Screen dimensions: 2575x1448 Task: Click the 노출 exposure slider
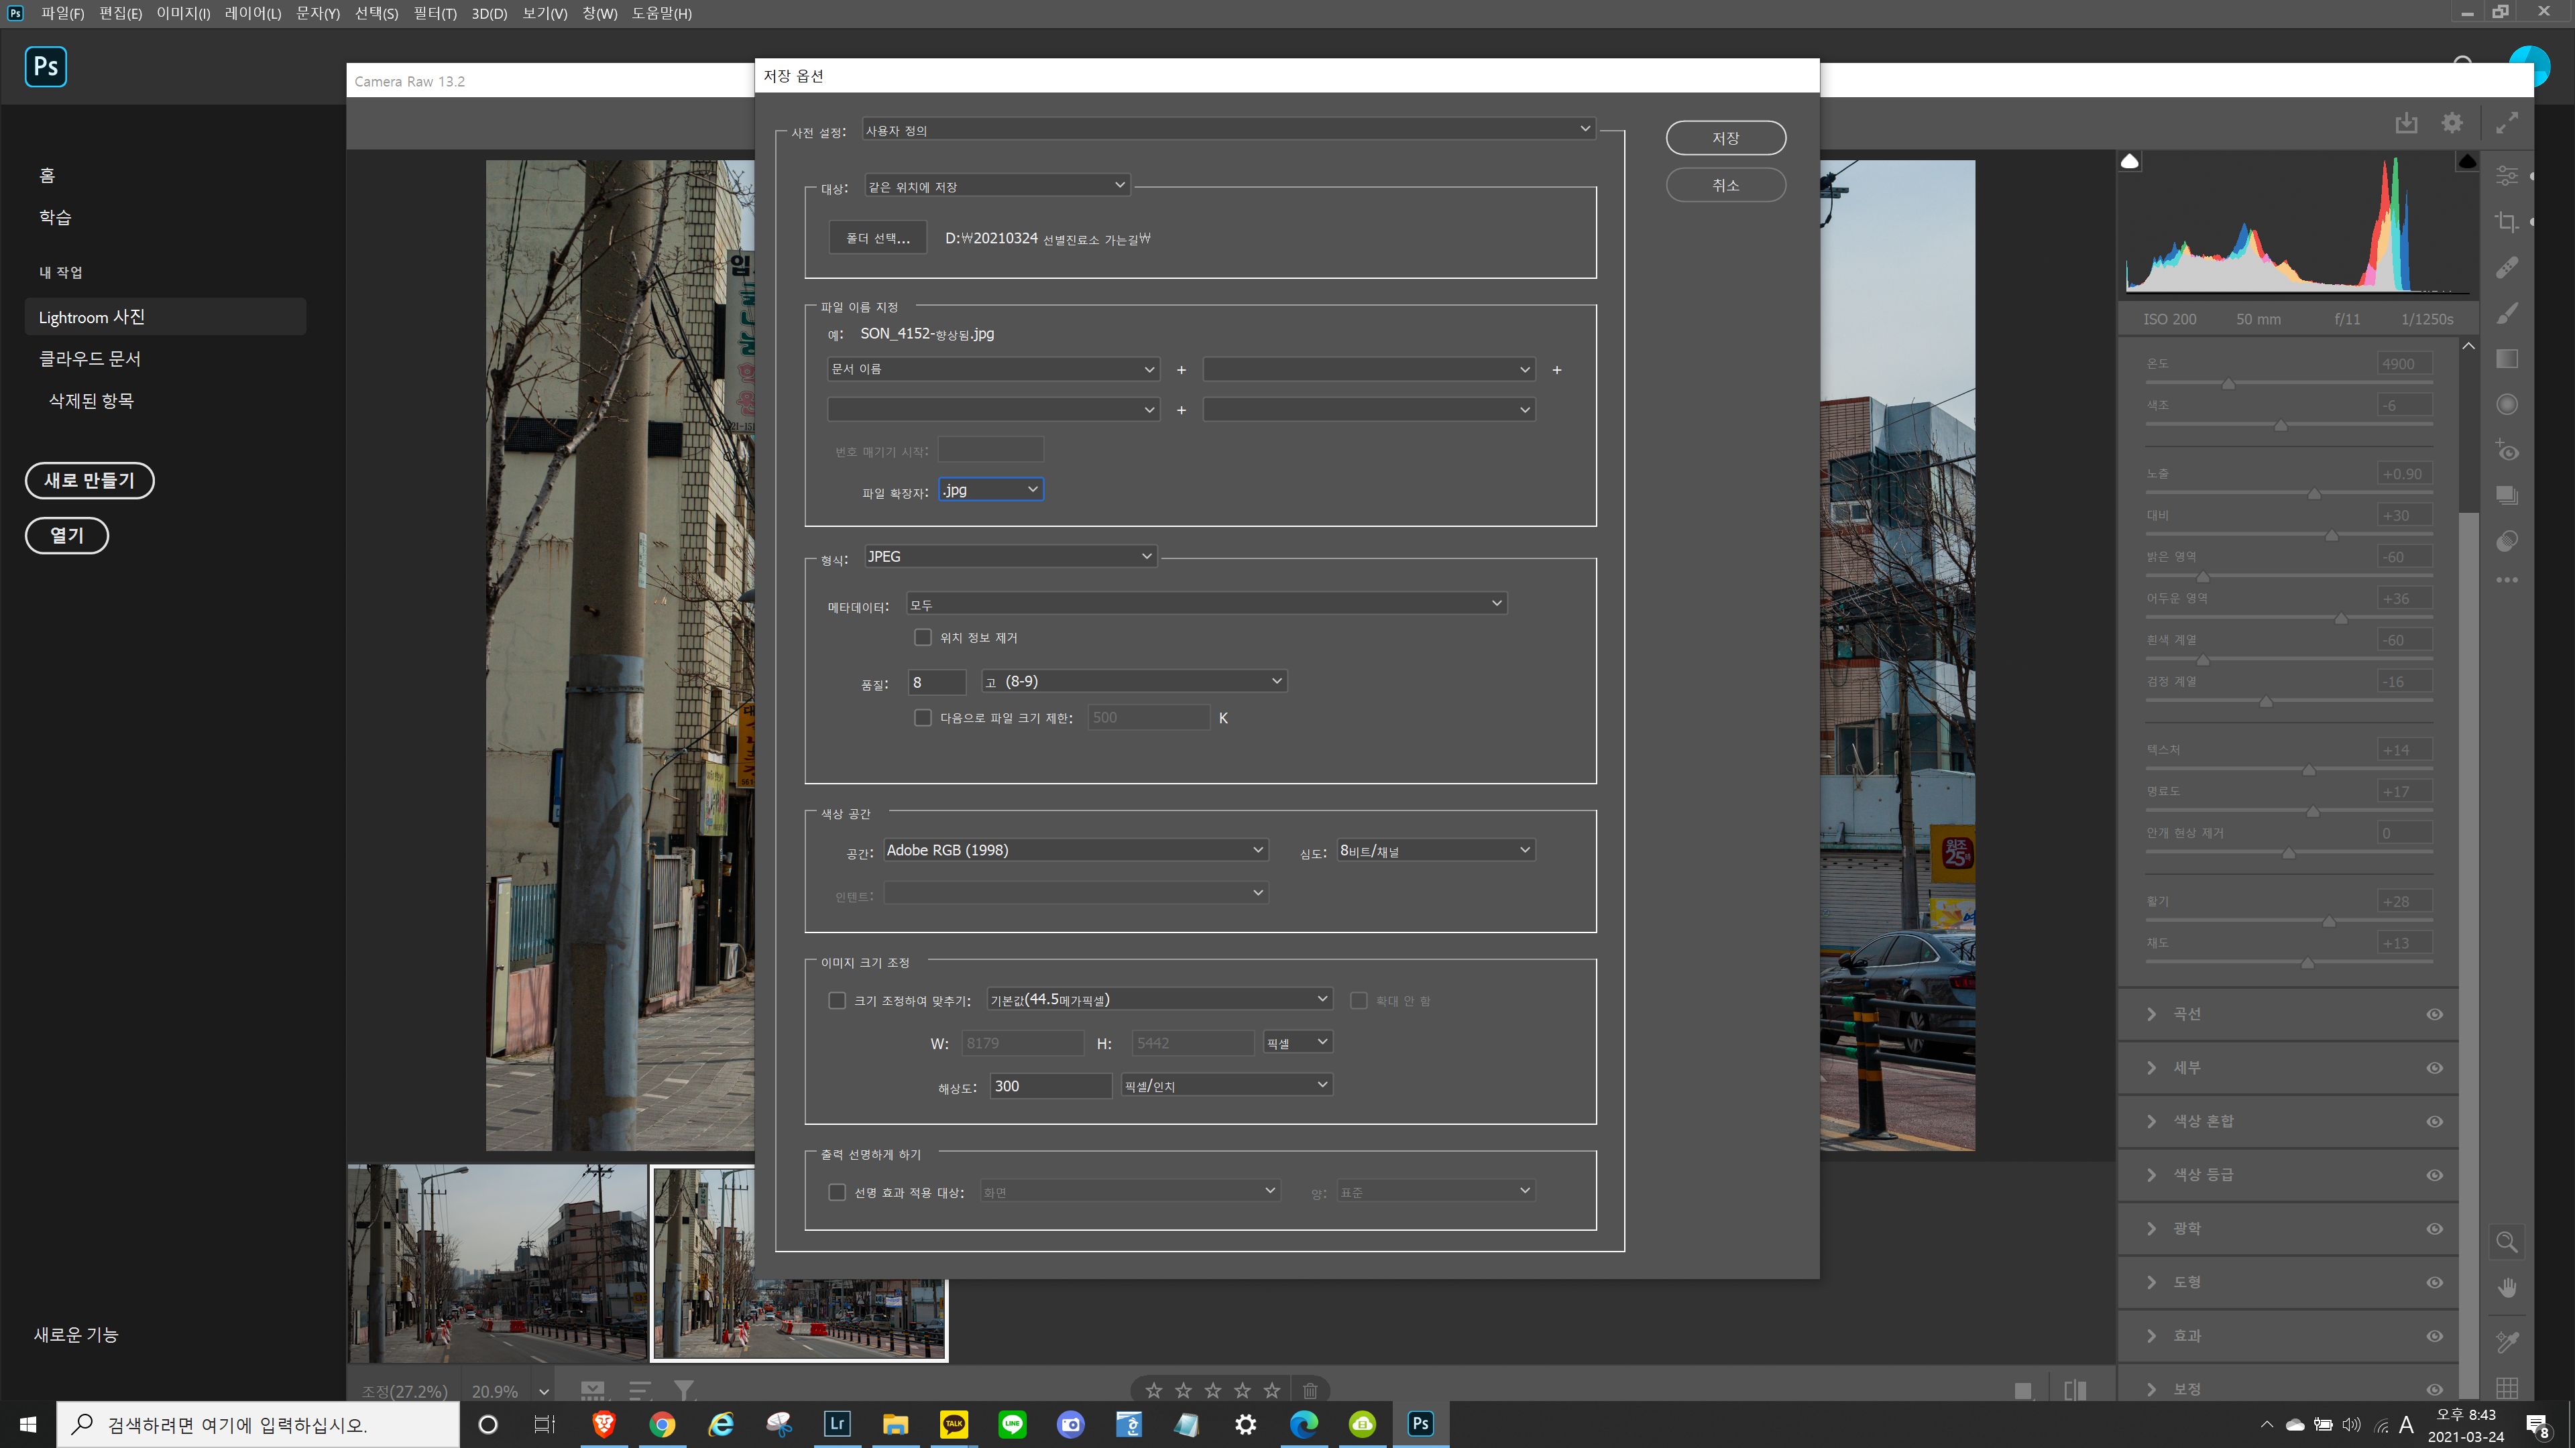[2313, 493]
